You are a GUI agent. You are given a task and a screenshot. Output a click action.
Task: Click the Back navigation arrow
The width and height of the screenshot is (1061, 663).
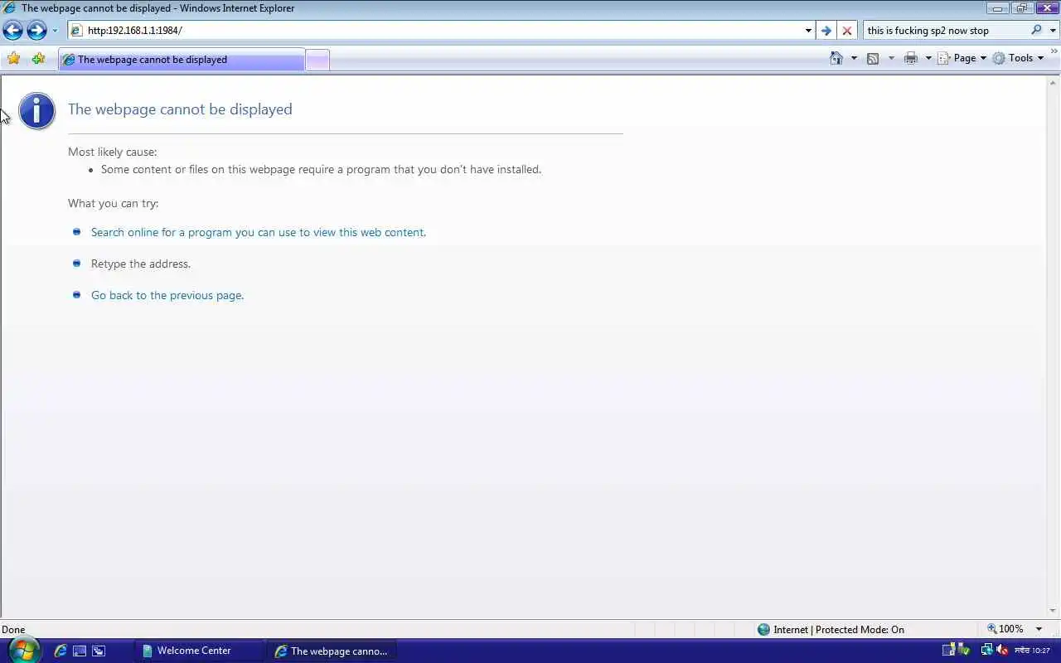[12, 31]
